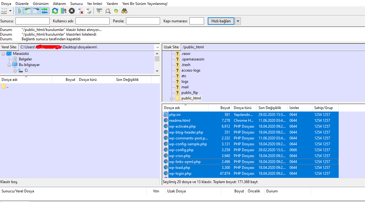The height and width of the screenshot is (202, 365).
Task: Select Belgeler in the local tree
Action: point(25,59)
